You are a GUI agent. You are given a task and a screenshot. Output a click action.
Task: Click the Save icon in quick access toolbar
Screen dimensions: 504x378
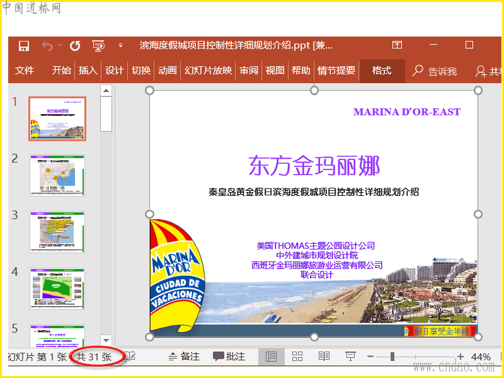click(x=24, y=45)
